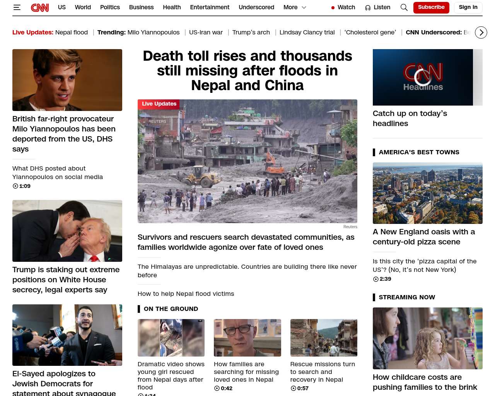This screenshot has height=396, width=495.
Task: Open trending topic US-Iran war
Action: tap(206, 32)
